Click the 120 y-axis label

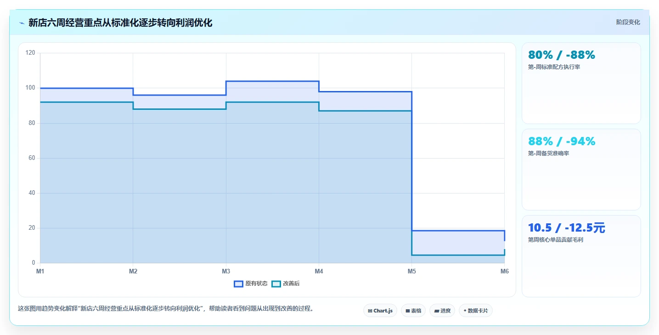[x=30, y=53]
